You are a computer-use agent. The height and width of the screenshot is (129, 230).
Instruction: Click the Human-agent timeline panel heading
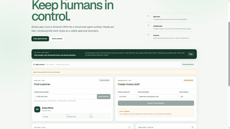click(146, 127)
